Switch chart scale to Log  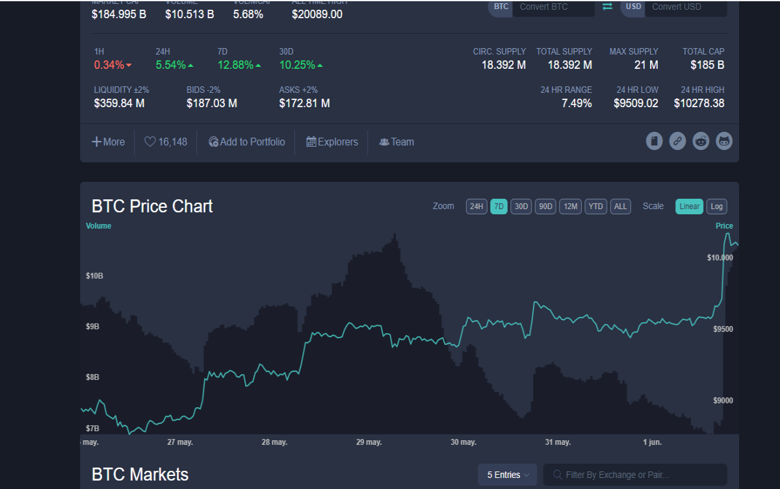[x=716, y=207]
